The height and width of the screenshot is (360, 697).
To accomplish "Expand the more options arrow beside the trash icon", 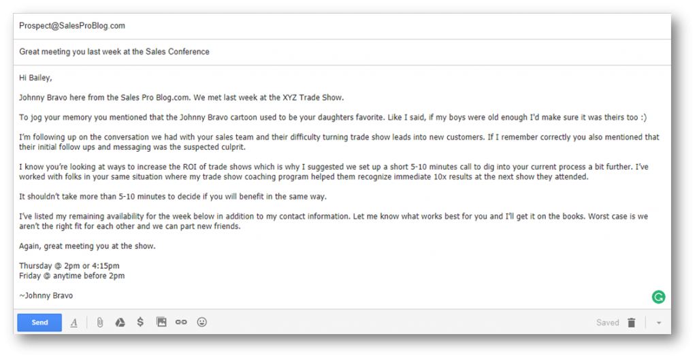I will tap(659, 323).
